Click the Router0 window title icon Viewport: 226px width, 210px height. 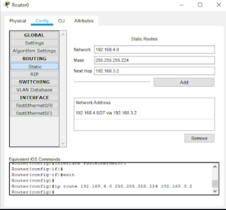click(x=7, y=5)
